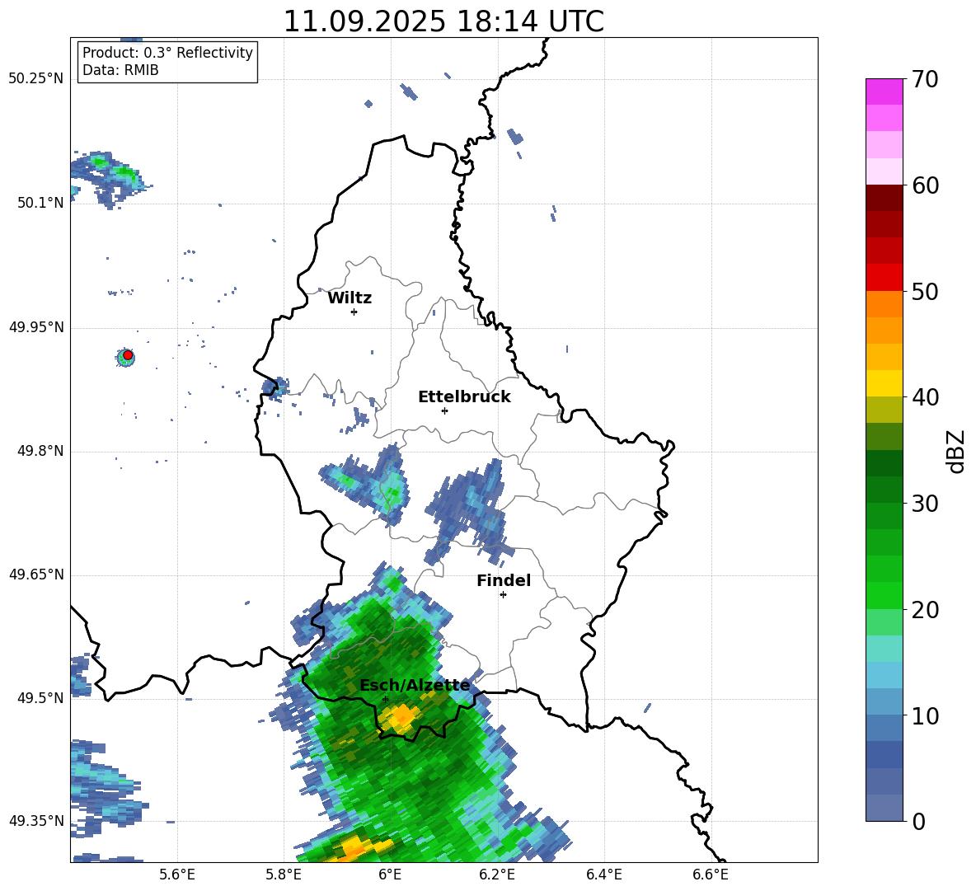Click the 50 dBZ colorbar tick label

925,291
